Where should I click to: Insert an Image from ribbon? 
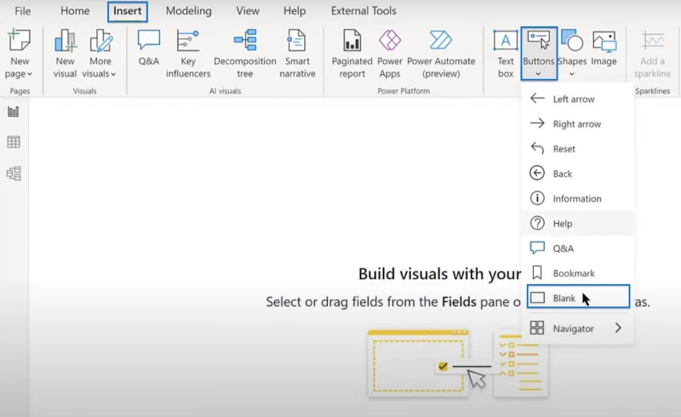tap(604, 48)
